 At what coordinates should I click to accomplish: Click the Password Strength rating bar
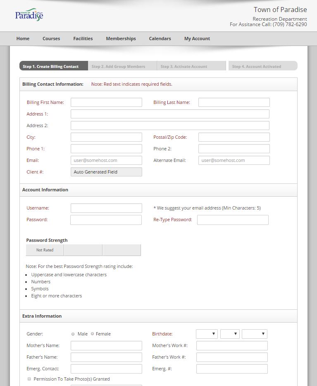tap(83, 250)
